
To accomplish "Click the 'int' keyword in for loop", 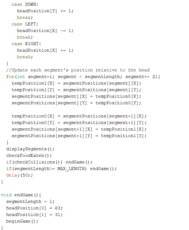I will coord(21,77).
